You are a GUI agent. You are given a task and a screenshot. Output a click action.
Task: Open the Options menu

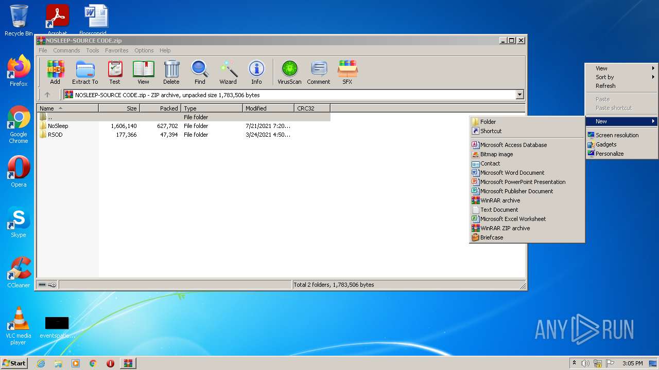pyautogui.click(x=144, y=50)
